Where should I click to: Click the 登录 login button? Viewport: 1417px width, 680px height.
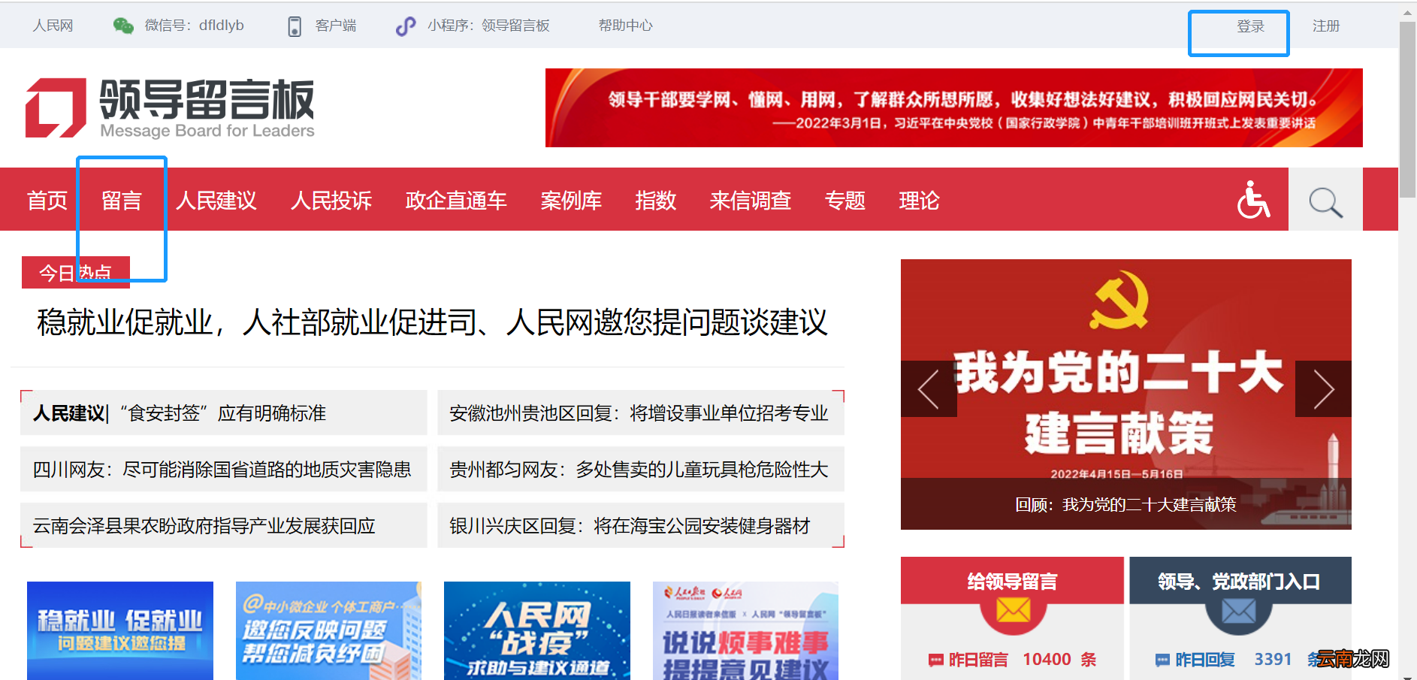point(1249,26)
